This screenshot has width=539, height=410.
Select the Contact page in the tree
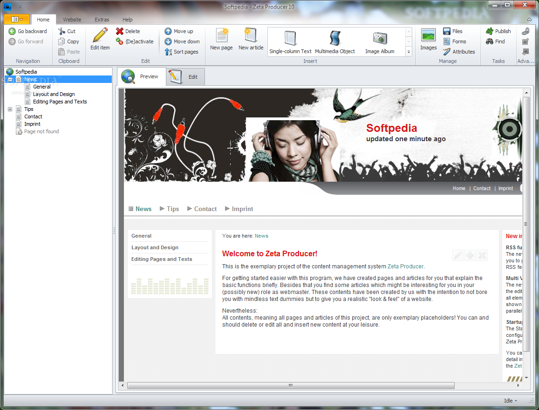(33, 117)
